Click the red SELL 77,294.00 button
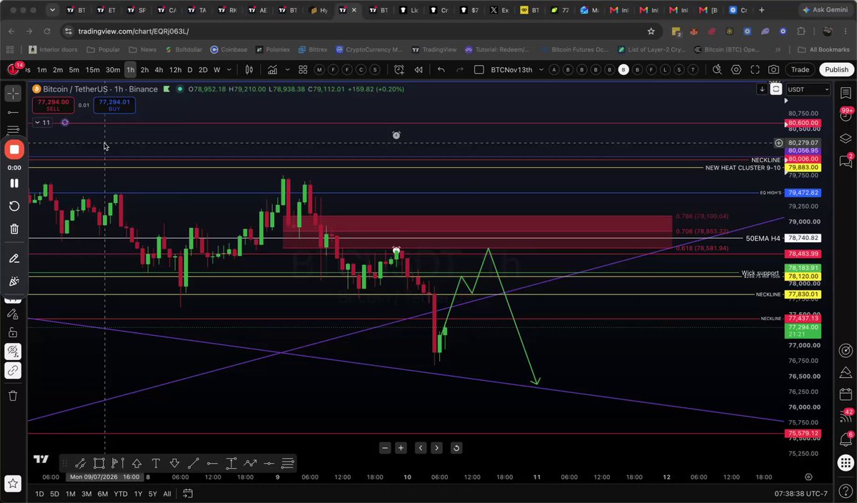The height and width of the screenshot is (503, 857). [x=54, y=105]
